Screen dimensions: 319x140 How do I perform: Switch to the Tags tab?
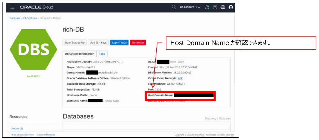pyautogui.click(x=102, y=54)
